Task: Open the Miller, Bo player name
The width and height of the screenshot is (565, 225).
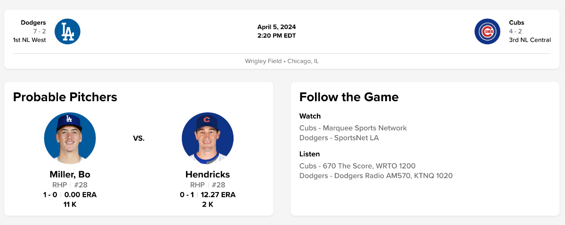Action: pyautogui.click(x=70, y=175)
